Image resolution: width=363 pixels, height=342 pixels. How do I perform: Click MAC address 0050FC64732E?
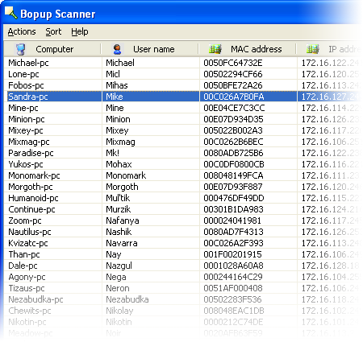coord(233,63)
